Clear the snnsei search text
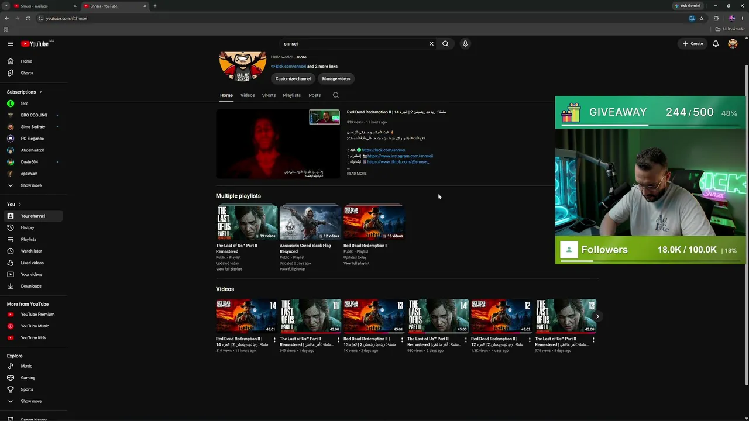Screen dimensions: 749x421 click(431, 44)
